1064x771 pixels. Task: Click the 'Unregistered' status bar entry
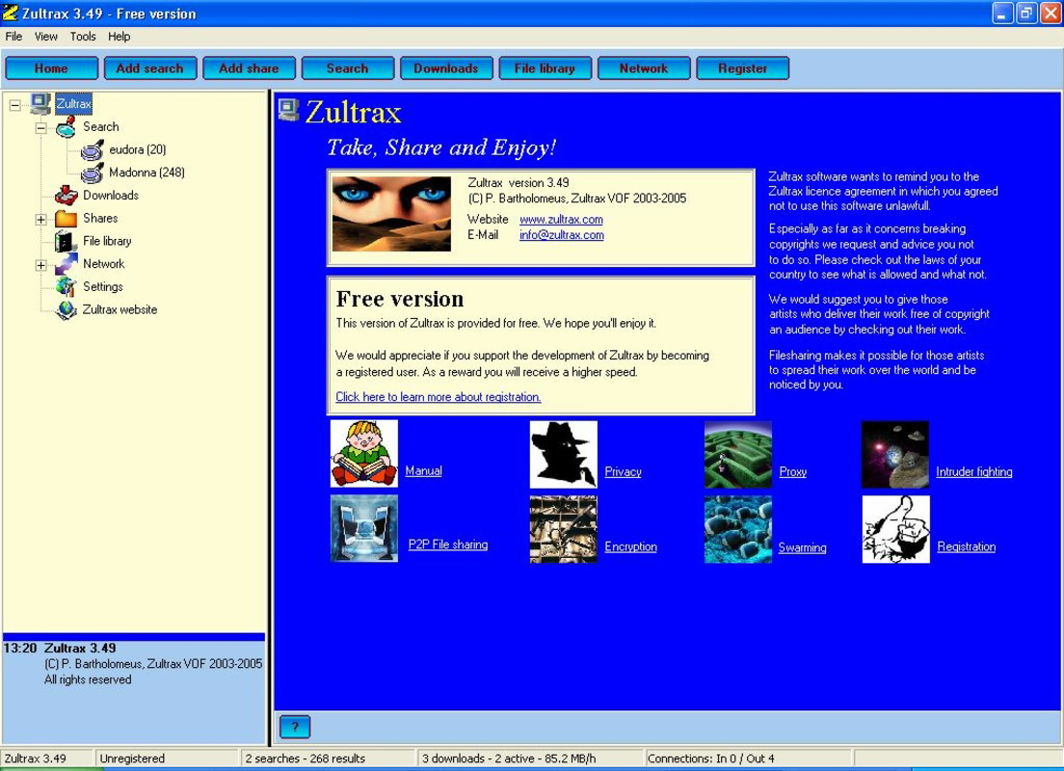pos(132,758)
